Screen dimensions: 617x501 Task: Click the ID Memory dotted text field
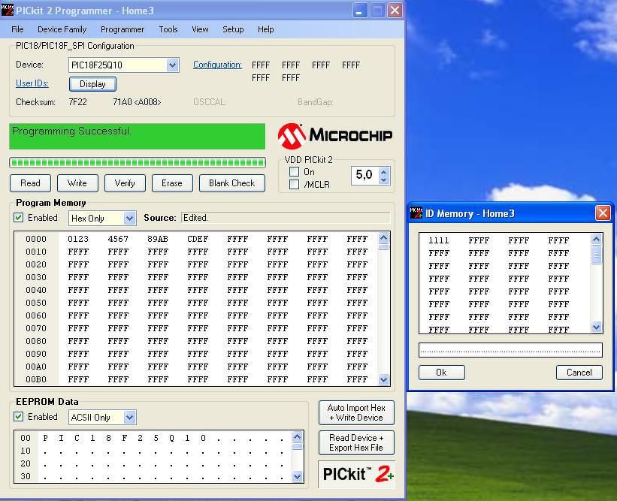(x=510, y=350)
